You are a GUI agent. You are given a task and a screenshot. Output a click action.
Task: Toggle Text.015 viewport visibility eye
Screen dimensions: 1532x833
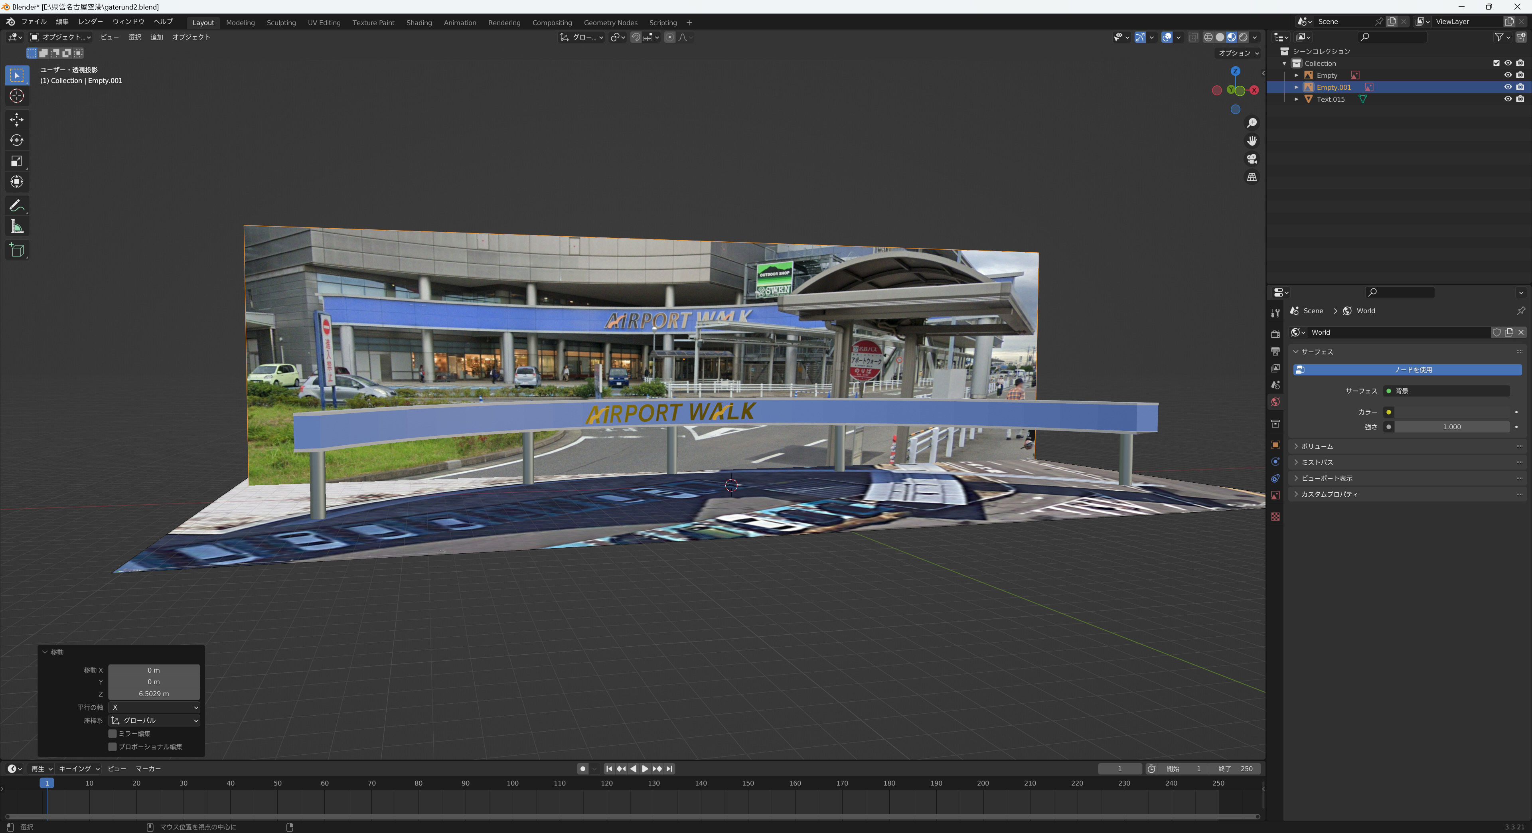(x=1508, y=99)
